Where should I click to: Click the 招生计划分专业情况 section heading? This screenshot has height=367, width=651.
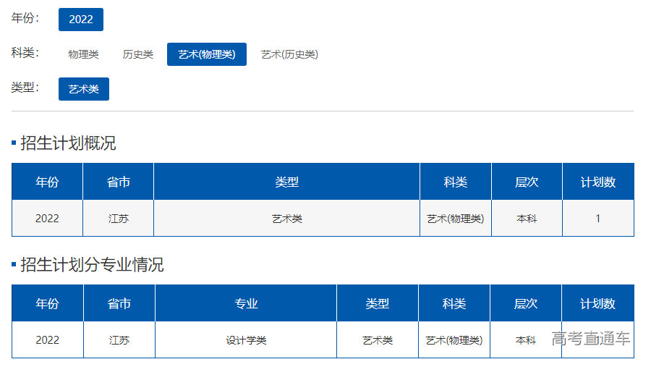pos(91,265)
